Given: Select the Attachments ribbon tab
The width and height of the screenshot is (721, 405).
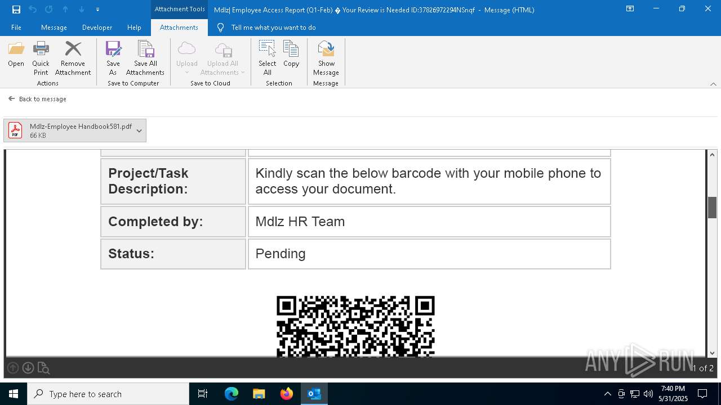Looking at the screenshot, I should point(179,28).
